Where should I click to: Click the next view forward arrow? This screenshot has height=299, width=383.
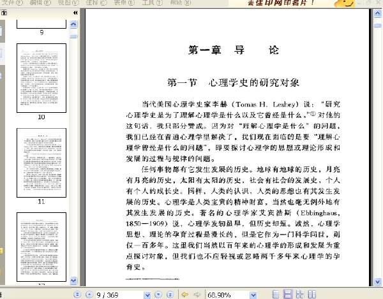point(197,295)
